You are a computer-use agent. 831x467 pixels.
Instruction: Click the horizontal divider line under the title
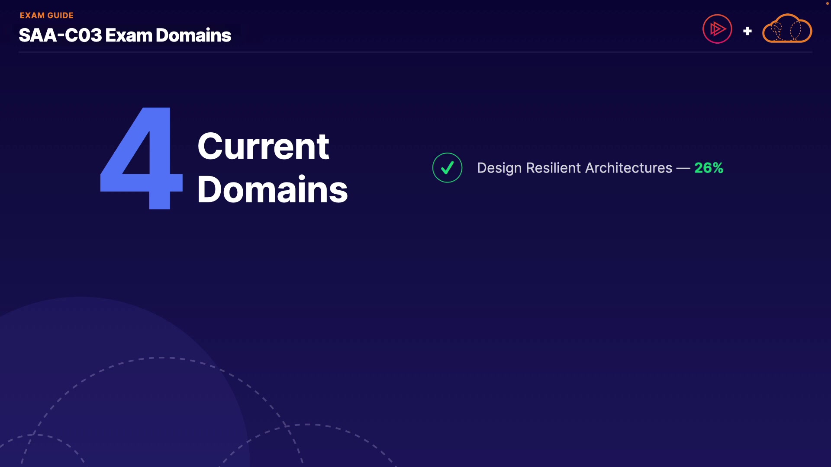click(415, 52)
